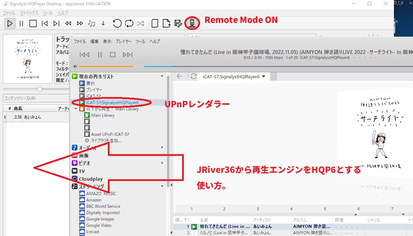This screenshot has width=413, height=236.
Task: Click HQPlayer rewind icon
Action: click(x=68, y=23)
